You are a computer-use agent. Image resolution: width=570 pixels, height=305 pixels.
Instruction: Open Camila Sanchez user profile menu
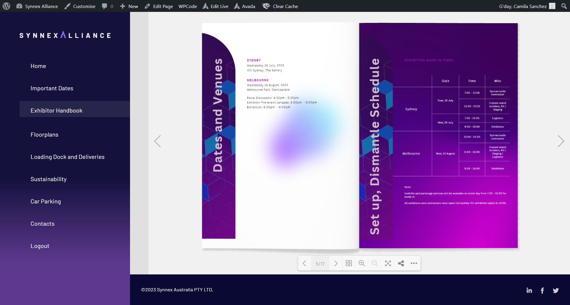pos(527,6)
